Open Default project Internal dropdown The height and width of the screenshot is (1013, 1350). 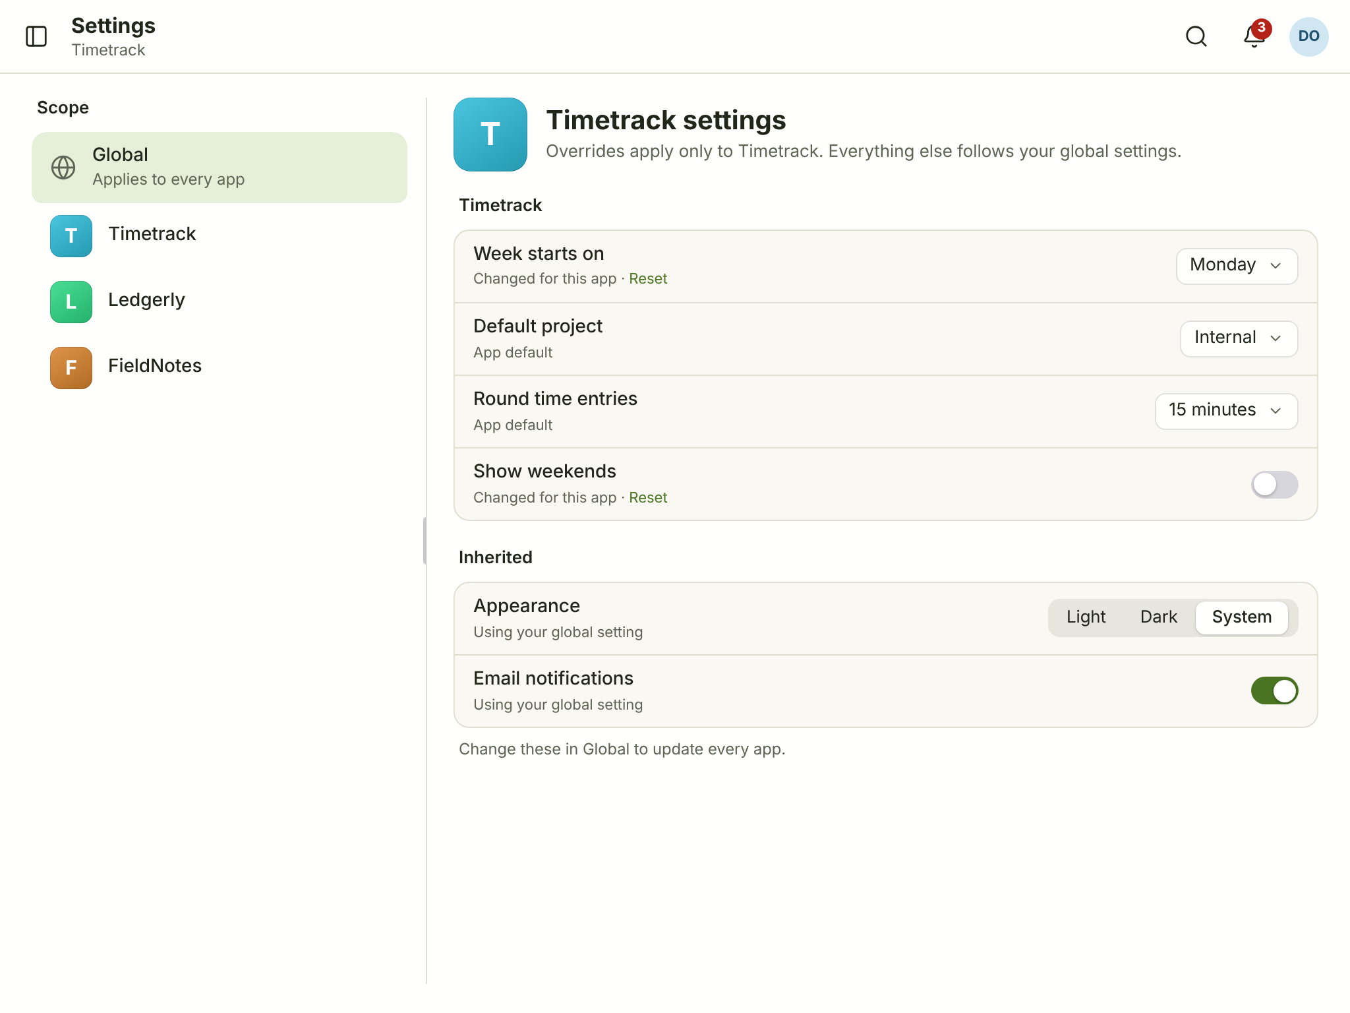coord(1239,338)
